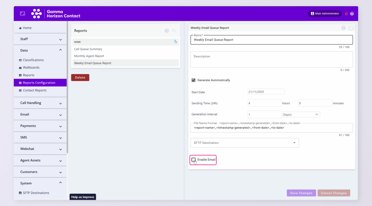Image resolution: width=372 pixels, height=206 pixels.
Task: Click the search icon in the Reports panel
Action: [x=174, y=31]
